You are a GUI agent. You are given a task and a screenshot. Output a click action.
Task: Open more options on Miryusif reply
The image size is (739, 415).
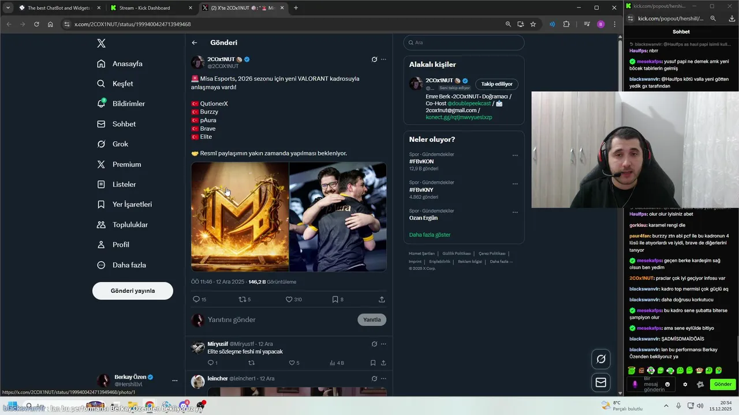point(383,344)
